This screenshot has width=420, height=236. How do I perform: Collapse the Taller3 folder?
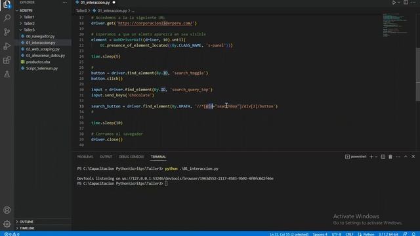pyautogui.click(x=29, y=29)
